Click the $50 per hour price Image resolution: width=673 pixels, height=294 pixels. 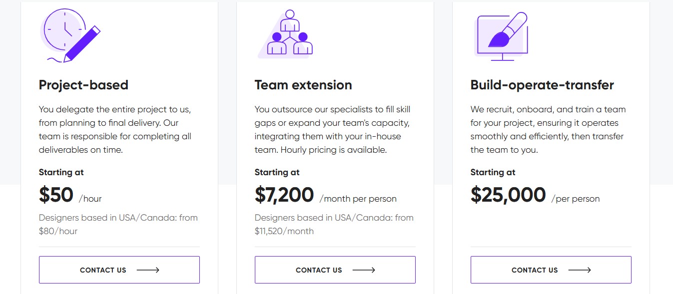(x=56, y=195)
